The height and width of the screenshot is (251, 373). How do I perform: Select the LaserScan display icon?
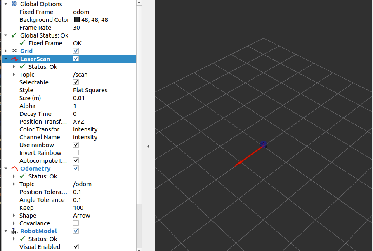tap(14, 59)
